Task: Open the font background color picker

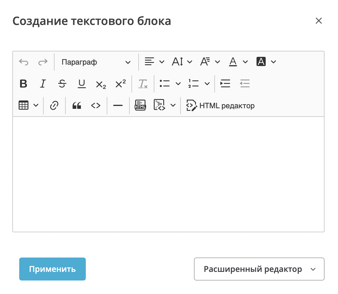Action: [266, 62]
